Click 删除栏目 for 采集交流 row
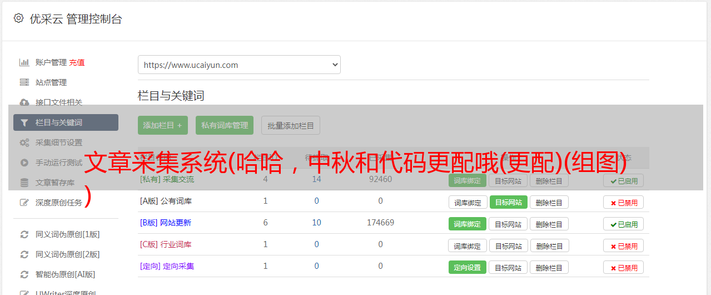The width and height of the screenshot is (711, 295). 549,180
